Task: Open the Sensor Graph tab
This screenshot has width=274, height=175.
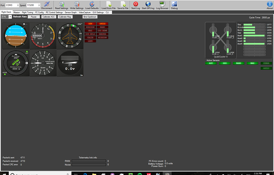Action: (71, 13)
